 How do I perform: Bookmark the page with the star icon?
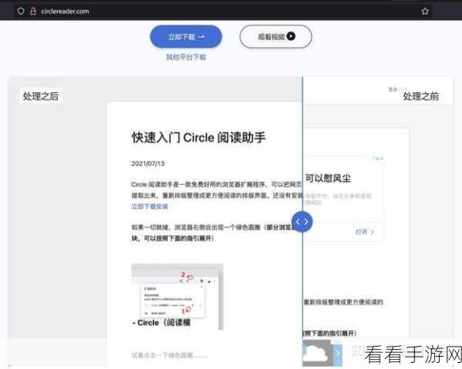pyautogui.click(x=425, y=12)
